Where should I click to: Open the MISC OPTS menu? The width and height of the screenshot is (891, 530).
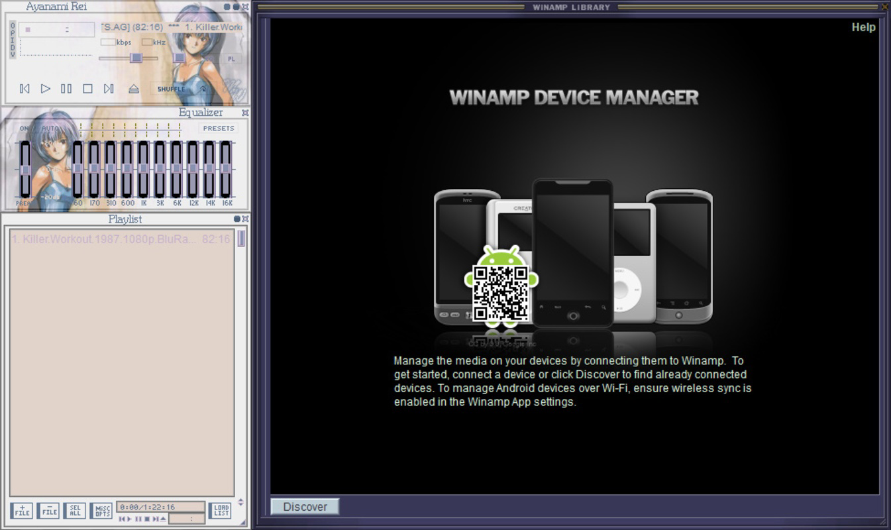pos(101,511)
